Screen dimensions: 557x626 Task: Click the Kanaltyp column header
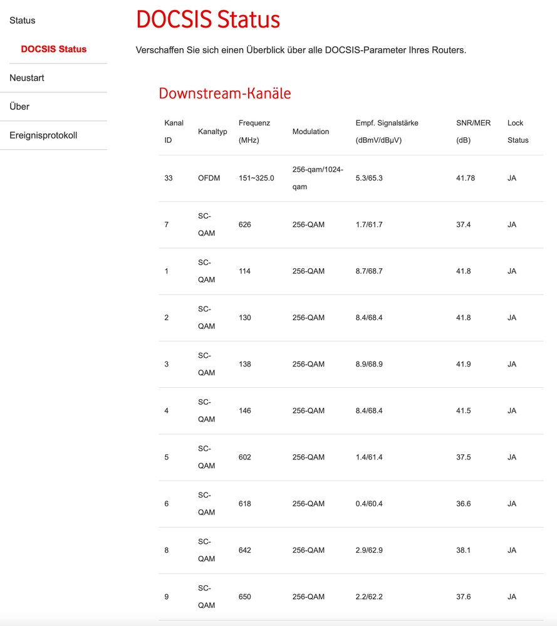(212, 132)
